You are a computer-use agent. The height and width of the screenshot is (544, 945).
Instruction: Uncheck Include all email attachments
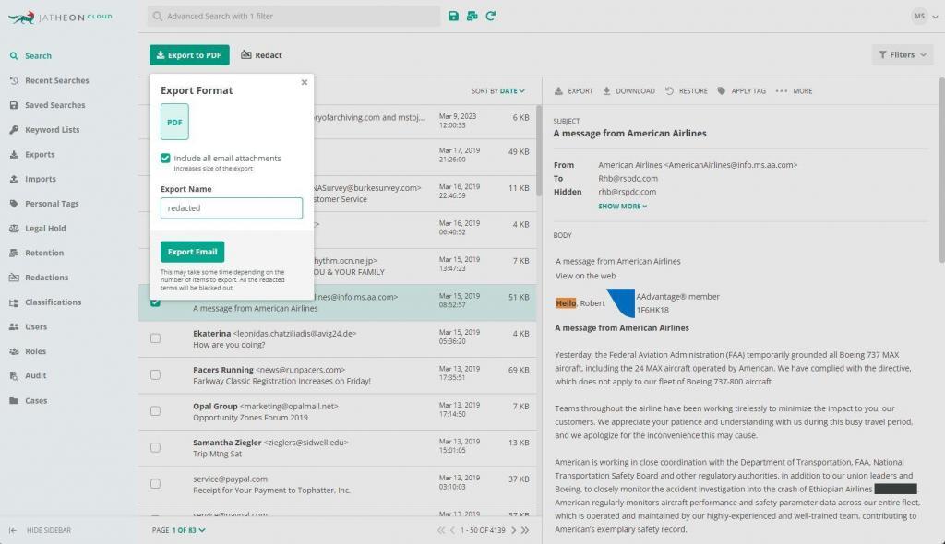pyautogui.click(x=165, y=158)
